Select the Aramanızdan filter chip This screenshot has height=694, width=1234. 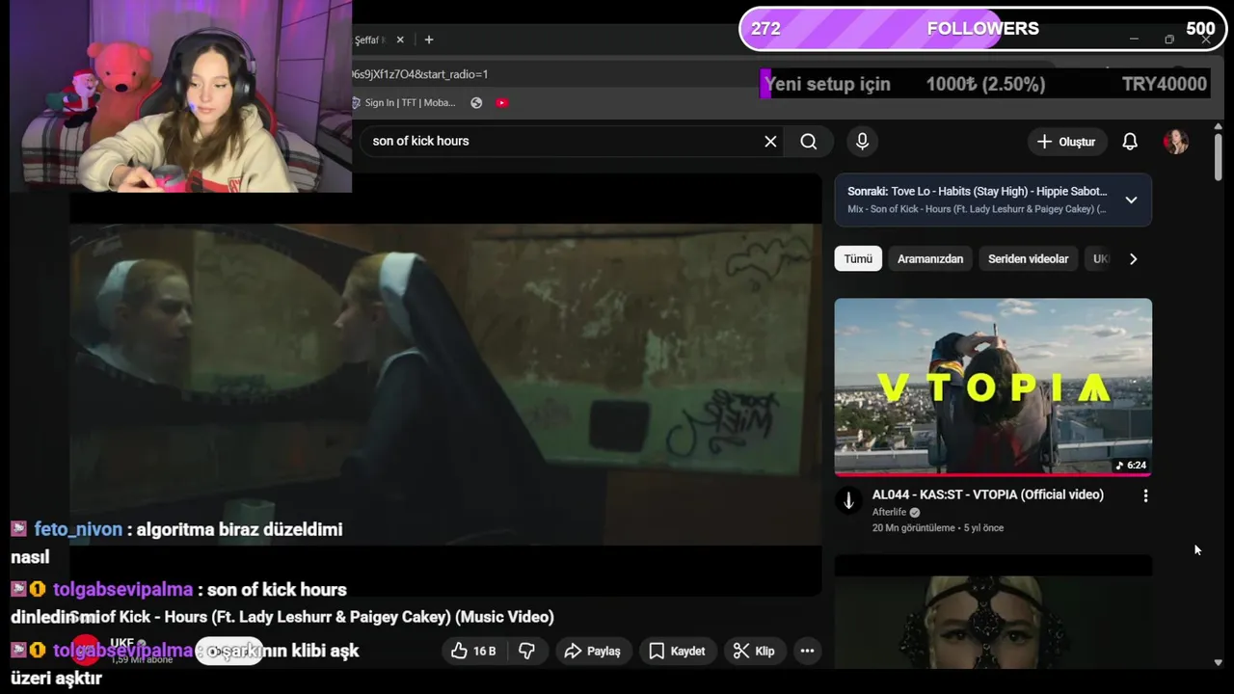tap(930, 259)
